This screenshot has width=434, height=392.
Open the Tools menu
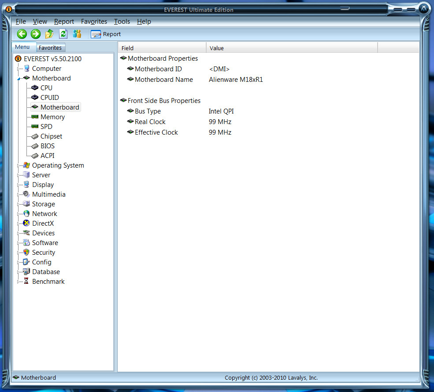(122, 22)
